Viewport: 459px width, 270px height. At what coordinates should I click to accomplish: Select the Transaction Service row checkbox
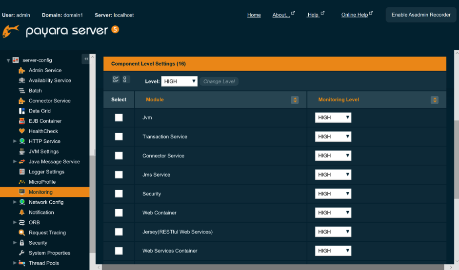[x=119, y=136]
